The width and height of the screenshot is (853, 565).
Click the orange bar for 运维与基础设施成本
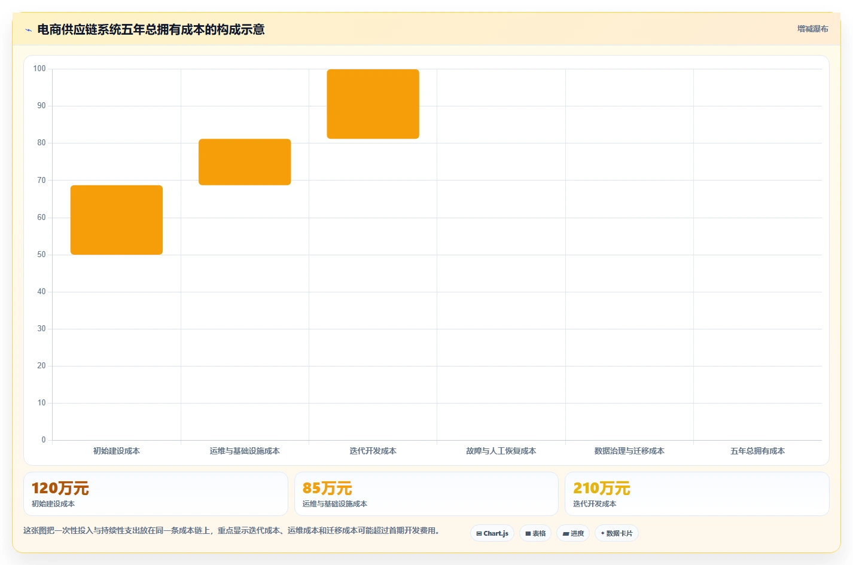pyautogui.click(x=245, y=162)
